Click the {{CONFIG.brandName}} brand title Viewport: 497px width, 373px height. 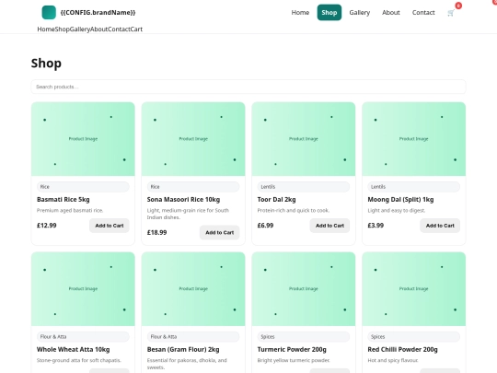98,12
